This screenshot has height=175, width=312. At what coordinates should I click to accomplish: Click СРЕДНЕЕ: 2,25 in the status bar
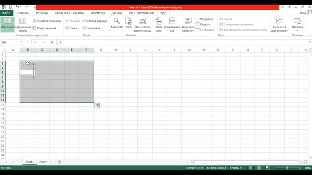point(195,168)
